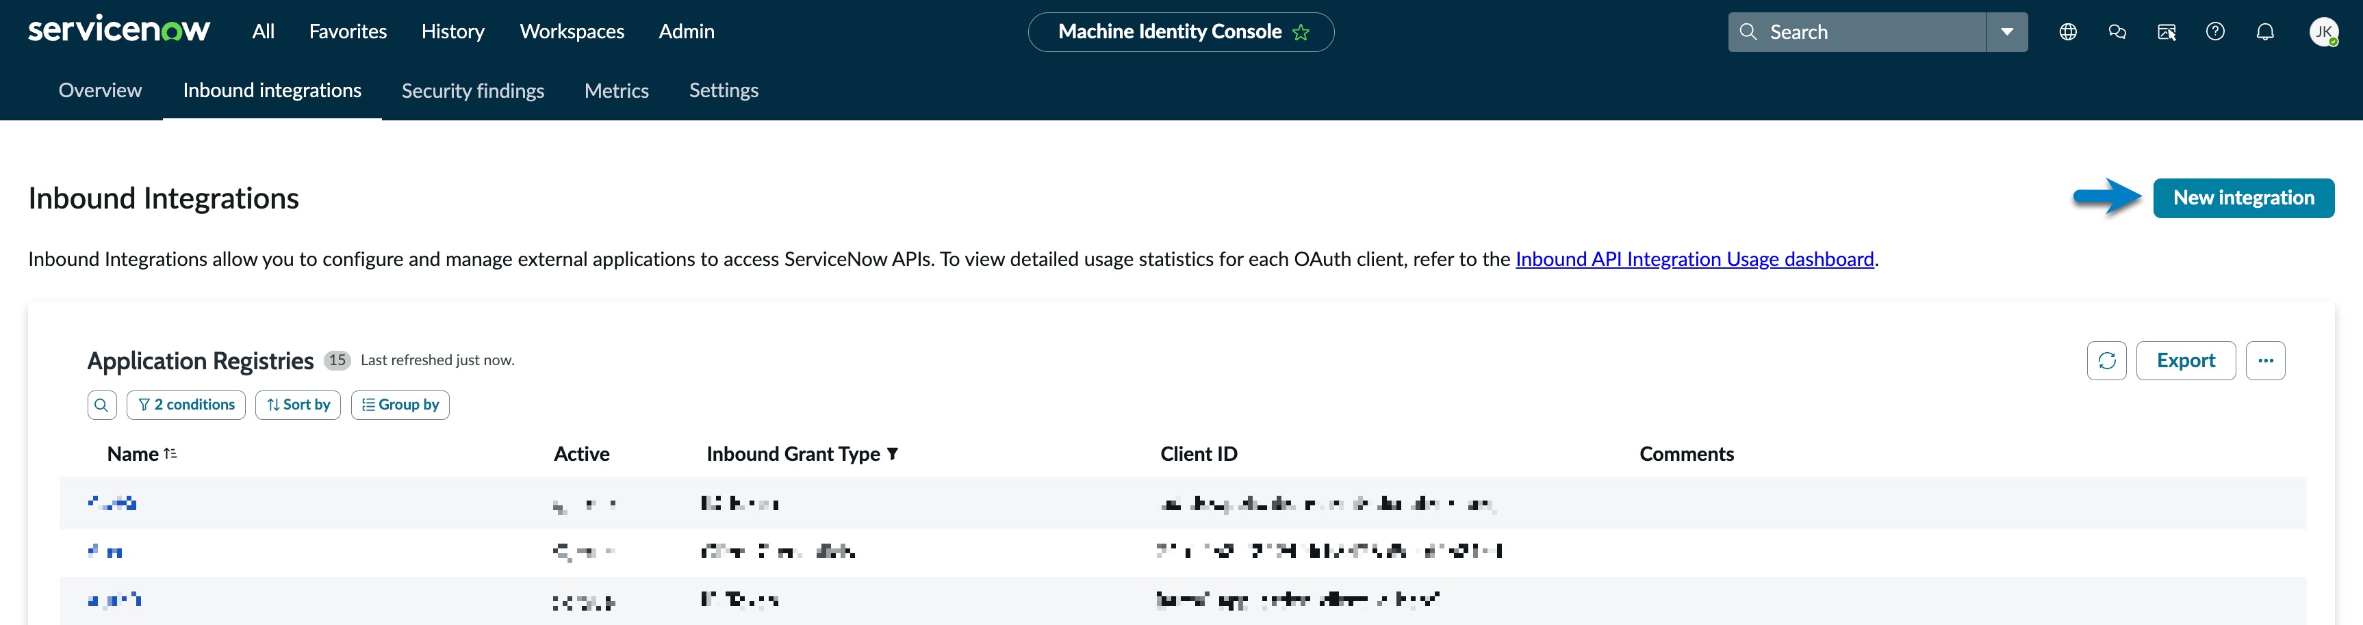Open the All menu
Screen dimensions: 2363x625
pos(264,31)
